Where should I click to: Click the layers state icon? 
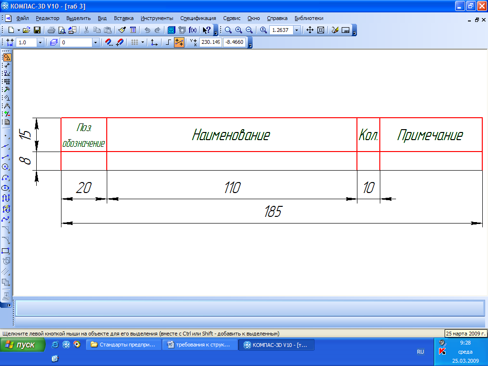54,42
